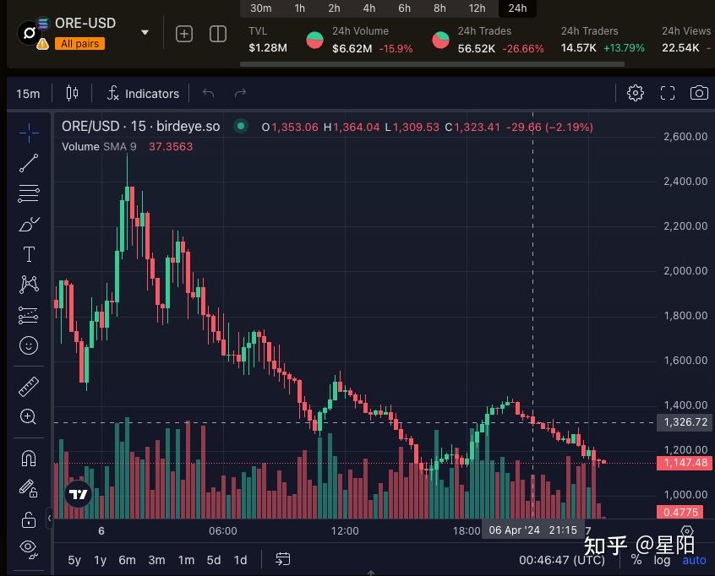The image size is (715, 576).
Task: Open the 15m interval selector
Action: coord(28,94)
